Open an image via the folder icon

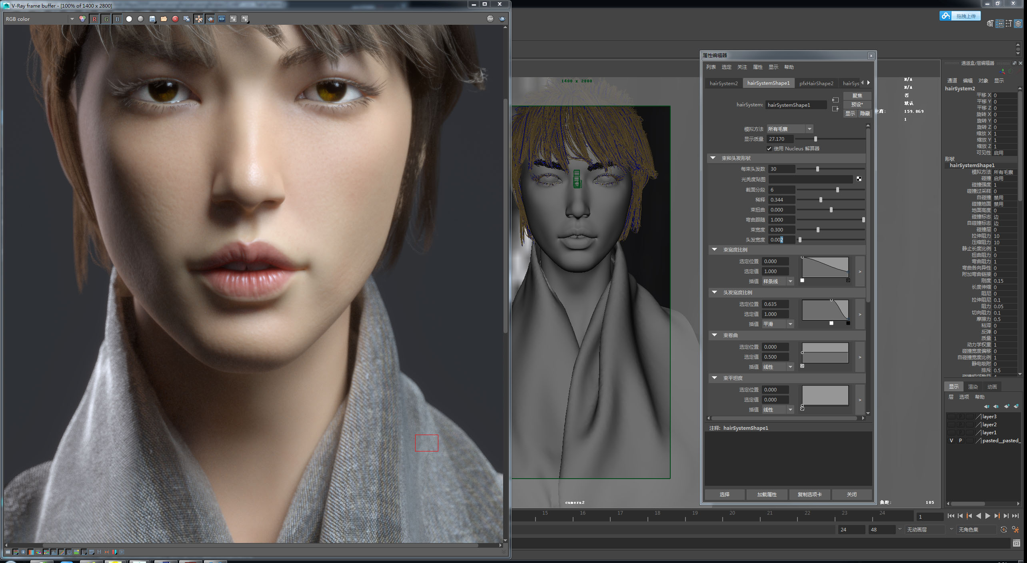tap(164, 19)
